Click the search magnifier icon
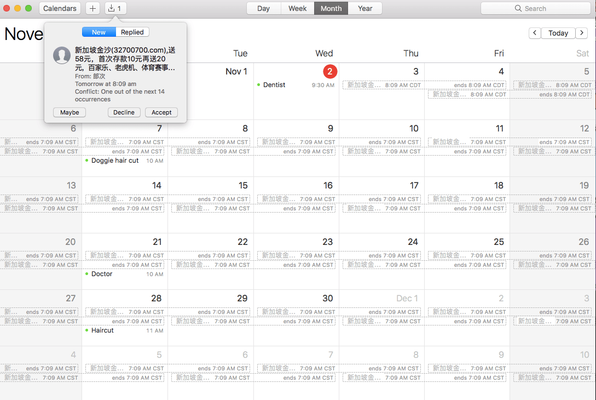This screenshot has height=400, width=596. [x=518, y=8]
